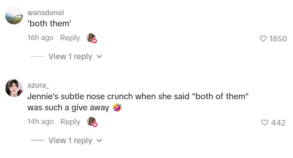
Task: Click the laughing emoji in azura_'s comment
Action: coord(117,108)
